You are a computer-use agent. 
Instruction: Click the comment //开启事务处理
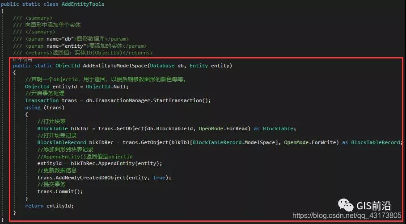click(x=45, y=93)
